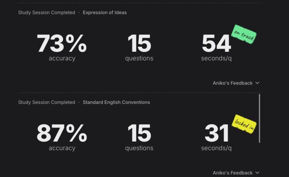Open the Standard English Conventions session title
This screenshot has width=289, height=177.
[x=116, y=102]
